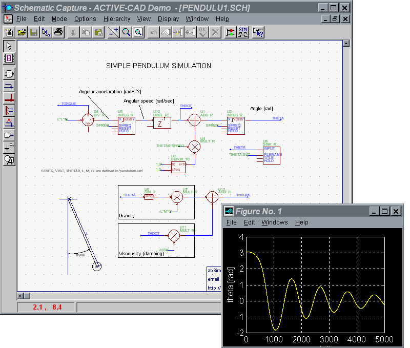Select the I/O terminal tool
This screenshot has width=410, height=348.
pos(9,135)
